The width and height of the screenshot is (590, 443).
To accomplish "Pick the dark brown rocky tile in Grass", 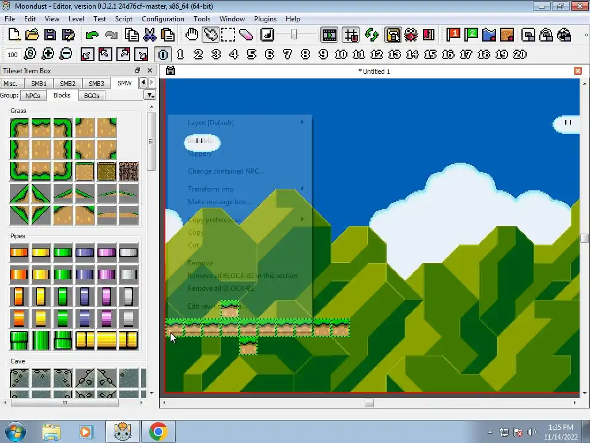I will point(128,171).
